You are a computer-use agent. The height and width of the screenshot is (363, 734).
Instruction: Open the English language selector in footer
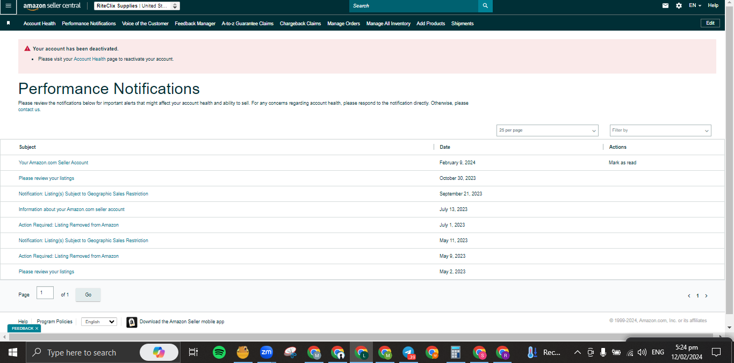(x=99, y=322)
